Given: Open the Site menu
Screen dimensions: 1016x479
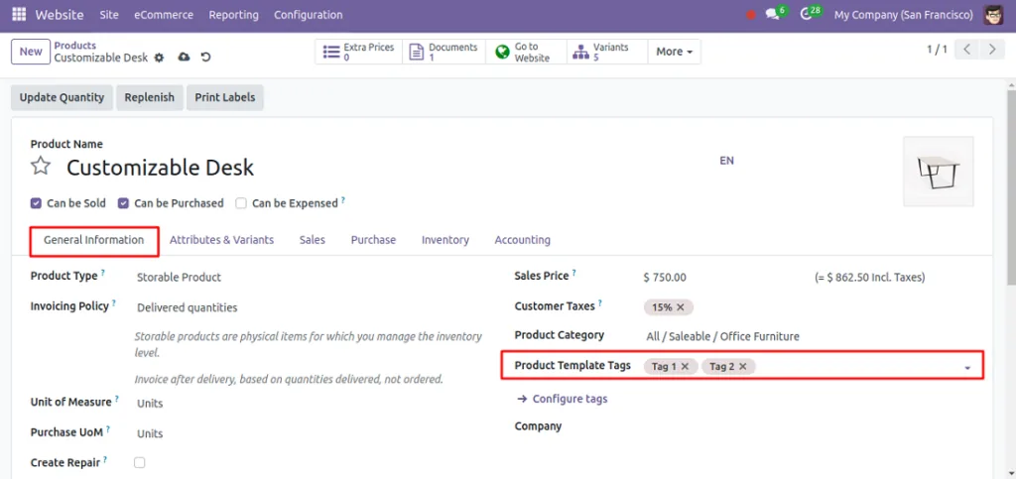Looking at the screenshot, I should click(109, 14).
